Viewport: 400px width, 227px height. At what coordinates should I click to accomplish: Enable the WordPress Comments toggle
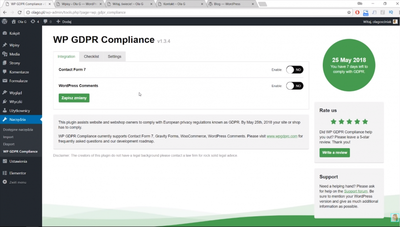click(295, 86)
